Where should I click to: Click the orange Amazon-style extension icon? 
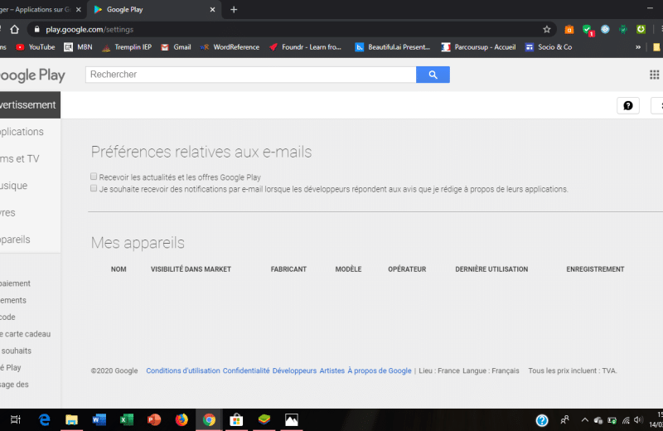coord(569,30)
